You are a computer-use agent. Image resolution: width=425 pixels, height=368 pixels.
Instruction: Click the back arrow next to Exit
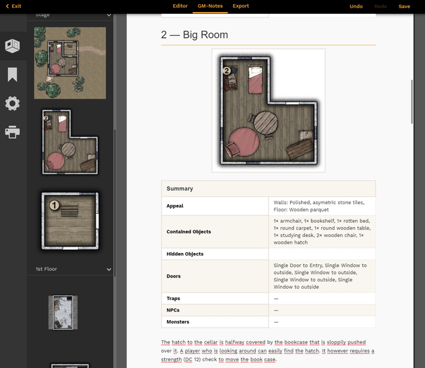tap(7, 6)
